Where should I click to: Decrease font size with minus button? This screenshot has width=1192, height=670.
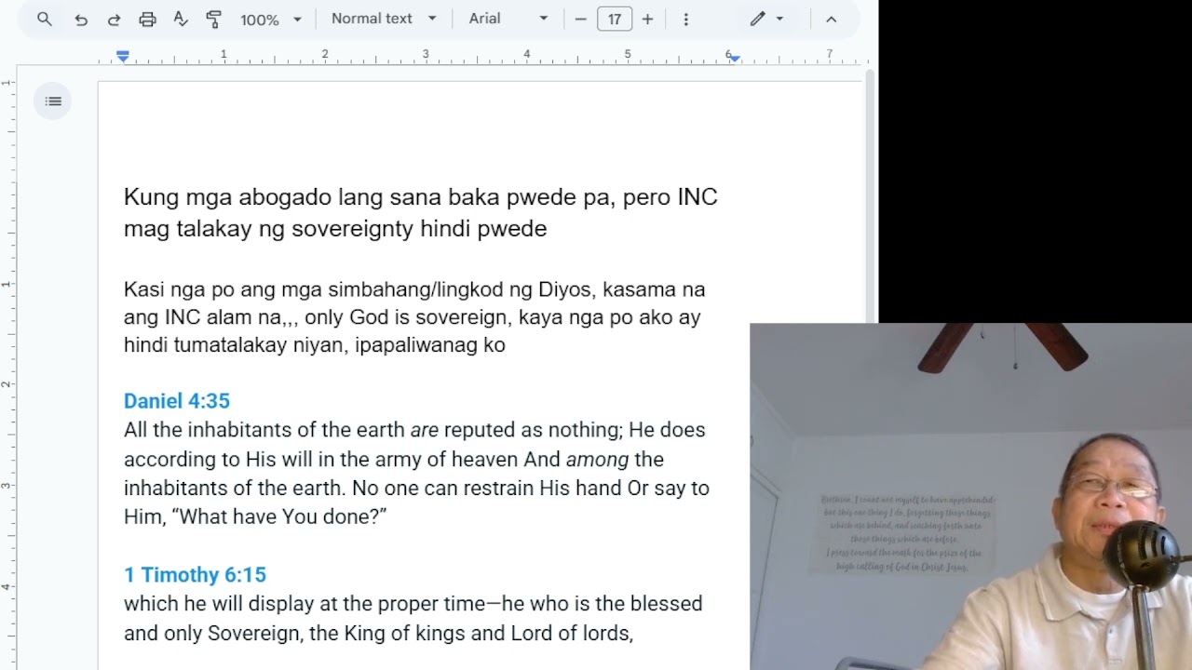(580, 19)
